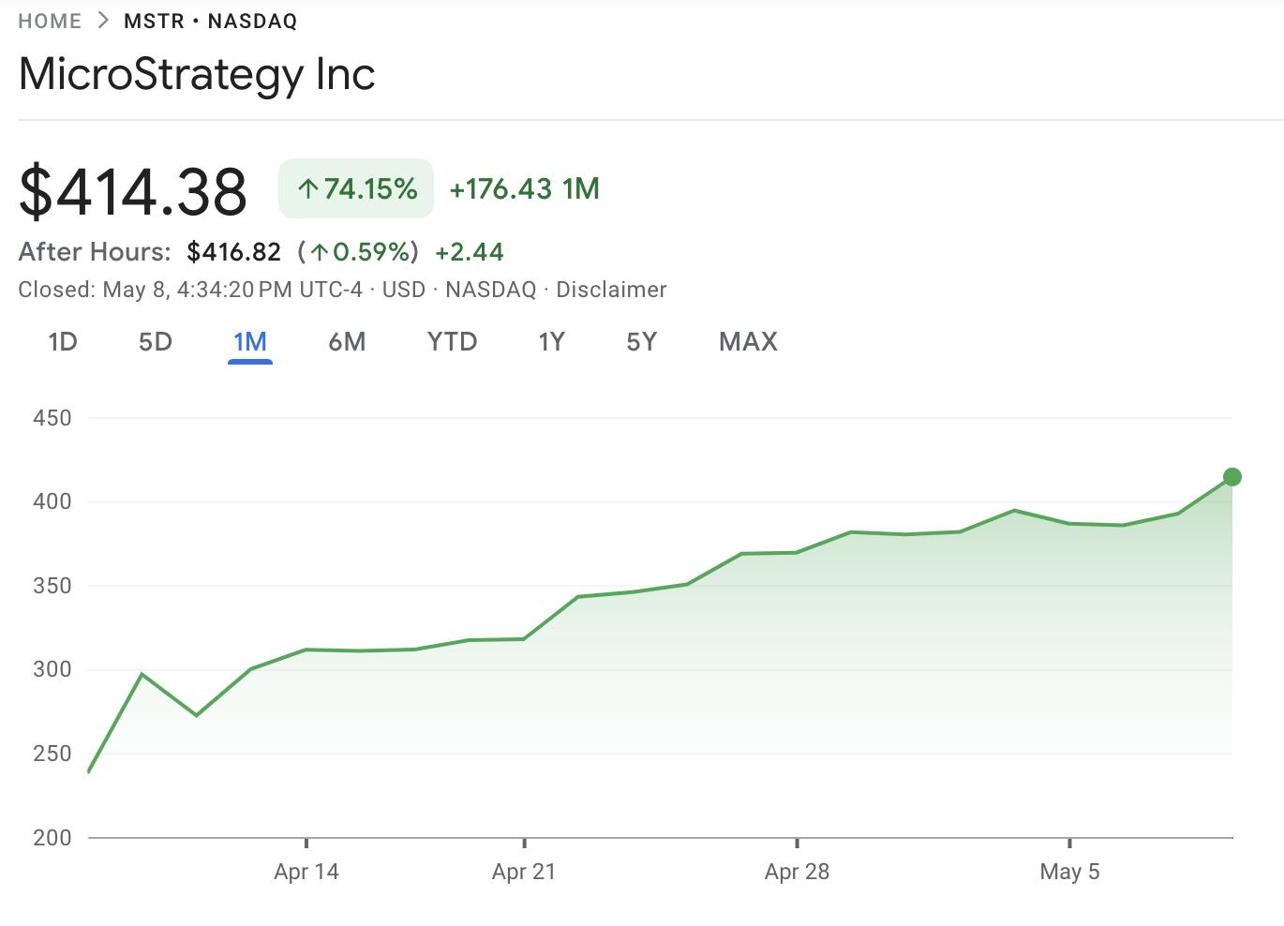
Task: Click the Disclaimer link
Action: click(611, 290)
